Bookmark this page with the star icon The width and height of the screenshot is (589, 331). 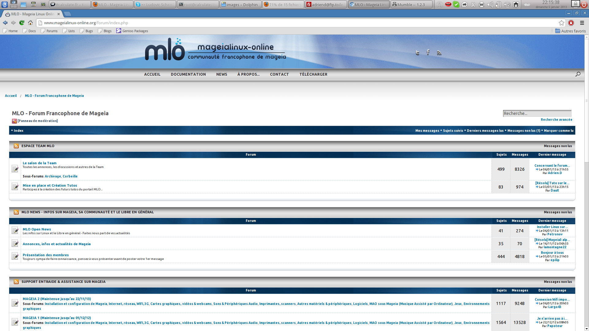coord(561,23)
